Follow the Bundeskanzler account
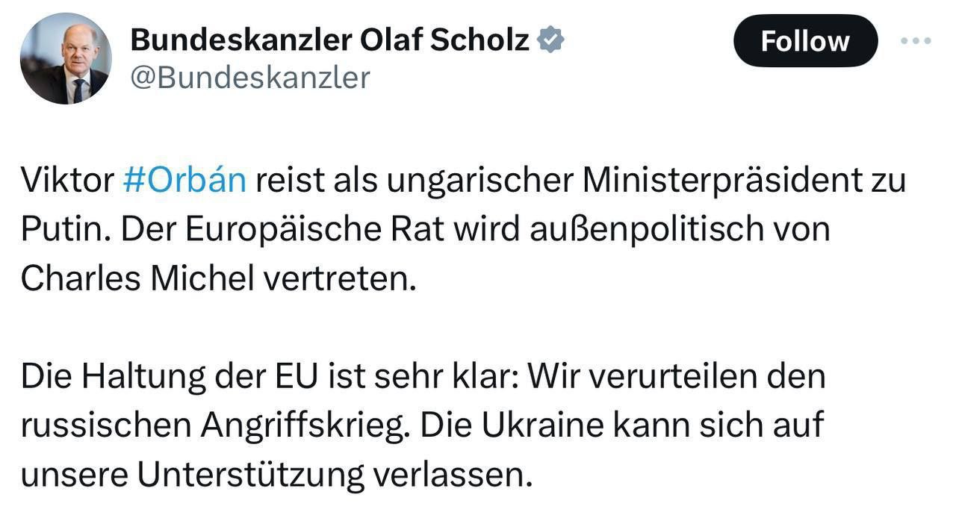This screenshot has width=956, height=527. point(805,41)
